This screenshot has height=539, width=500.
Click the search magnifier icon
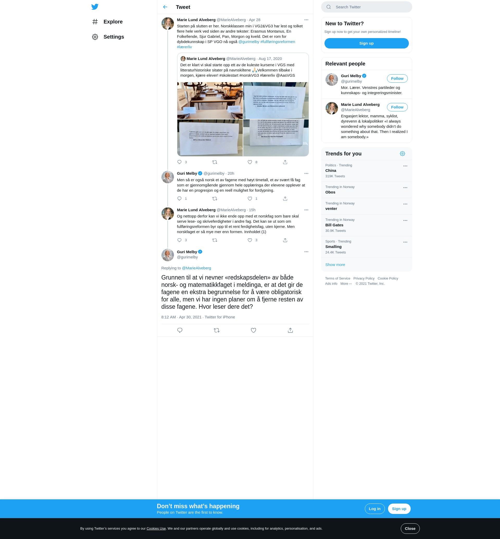pyautogui.click(x=328, y=7)
